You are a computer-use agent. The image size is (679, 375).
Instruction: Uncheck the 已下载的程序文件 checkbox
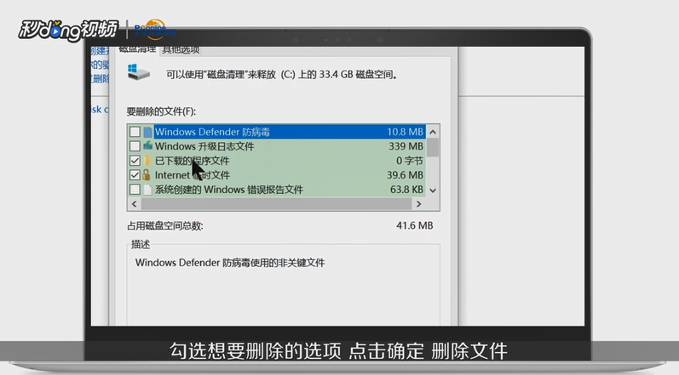(135, 161)
